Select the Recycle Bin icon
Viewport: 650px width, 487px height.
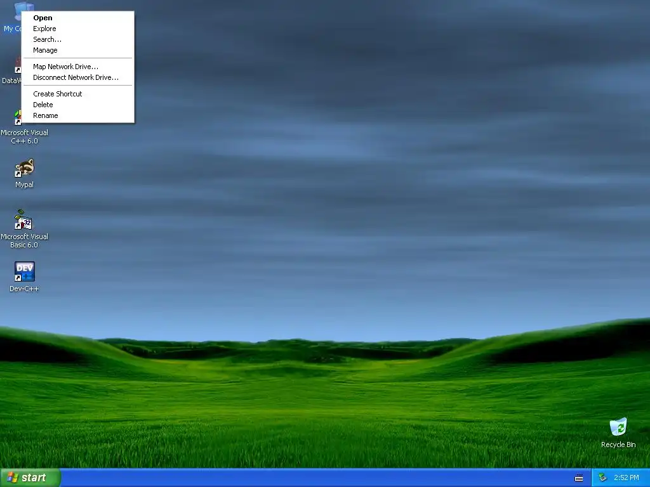click(618, 427)
